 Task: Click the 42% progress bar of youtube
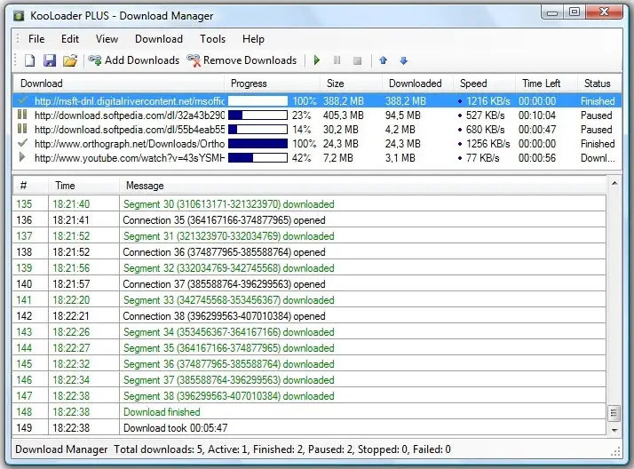pos(258,158)
